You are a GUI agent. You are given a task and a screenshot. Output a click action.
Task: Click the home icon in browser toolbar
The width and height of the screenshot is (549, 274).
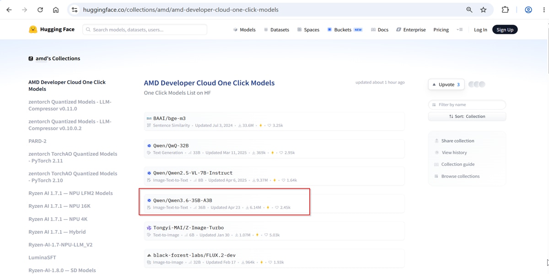[x=56, y=10]
